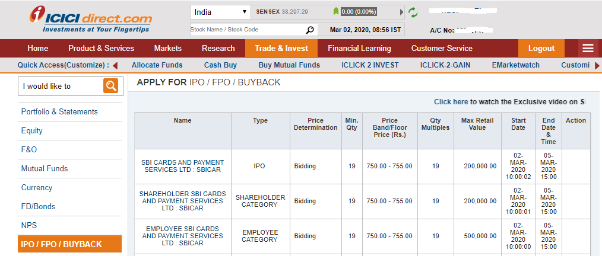Open Customer Service menu
The width and height of the screenshot is (602, 256).
point(442,48)
